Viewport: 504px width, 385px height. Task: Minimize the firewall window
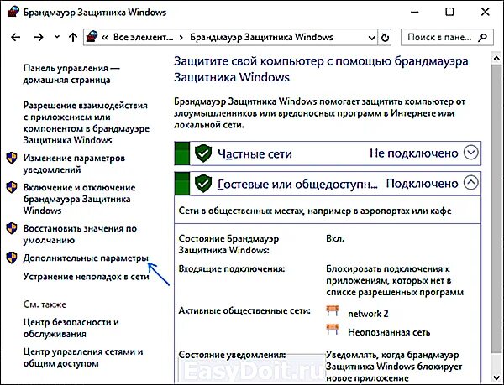pos(415,13)
